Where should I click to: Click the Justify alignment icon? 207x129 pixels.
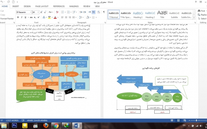pos(73,17)
